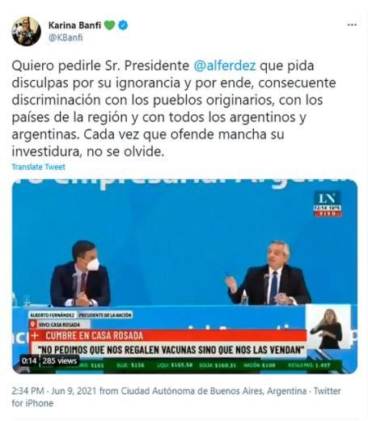
Task: Click the blue verified badge
Action: click(123, 25)
